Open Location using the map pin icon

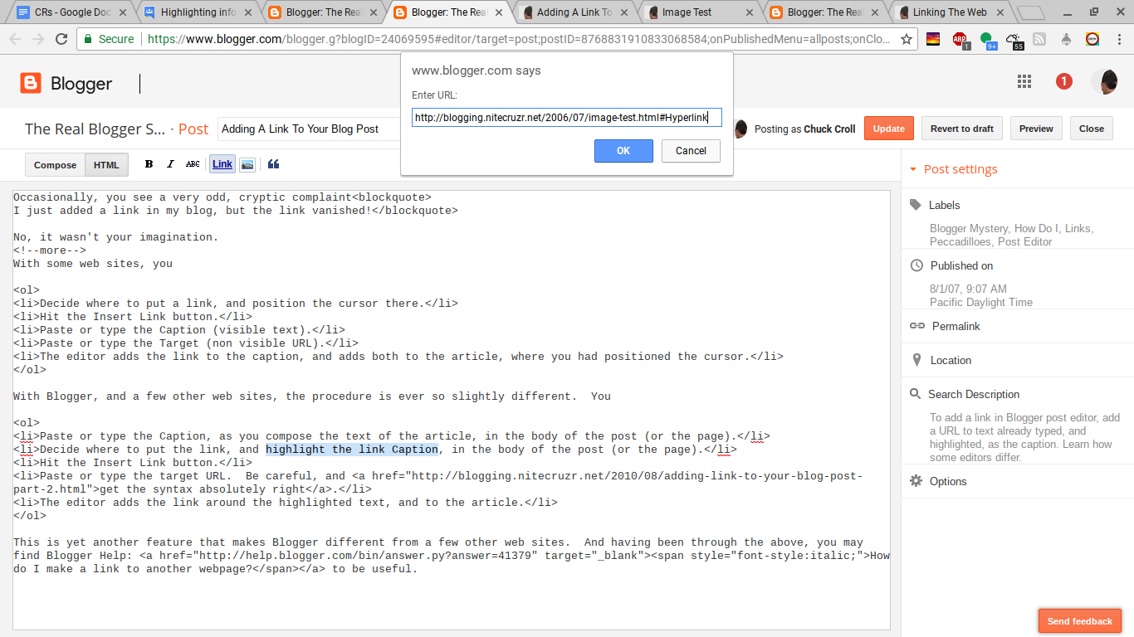click(x=916, y=360)
